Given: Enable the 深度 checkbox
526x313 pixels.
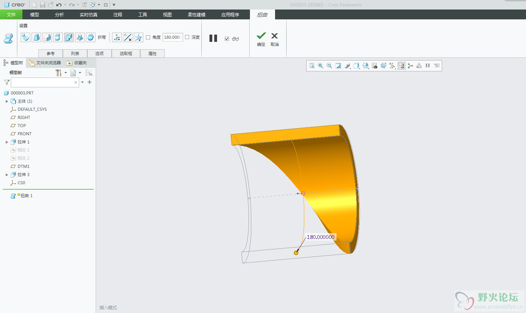Looking at the screenshot, I should 187,37.
